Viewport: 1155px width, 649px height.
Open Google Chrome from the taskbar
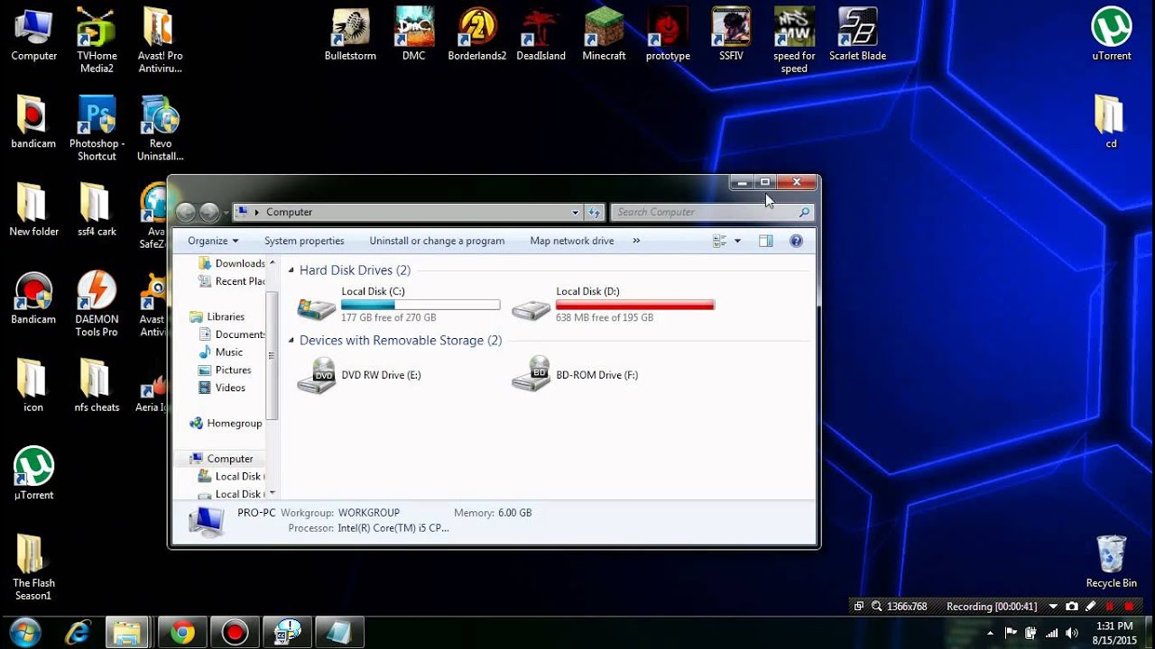coord(181,631)
